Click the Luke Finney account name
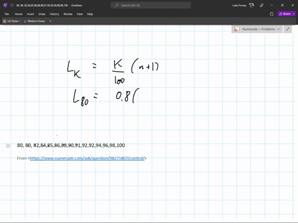Viewport: 298px width, 223px height. point(239,5)
